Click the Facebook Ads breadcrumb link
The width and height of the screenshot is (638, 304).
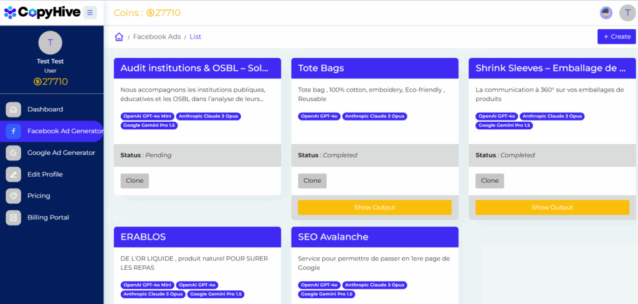pyautogui.click(x=156, y=37)
